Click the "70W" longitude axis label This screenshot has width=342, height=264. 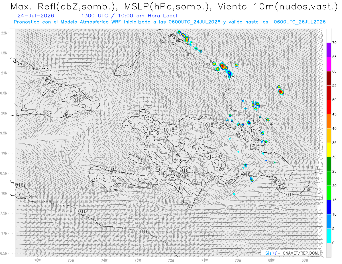pos(238,260)
